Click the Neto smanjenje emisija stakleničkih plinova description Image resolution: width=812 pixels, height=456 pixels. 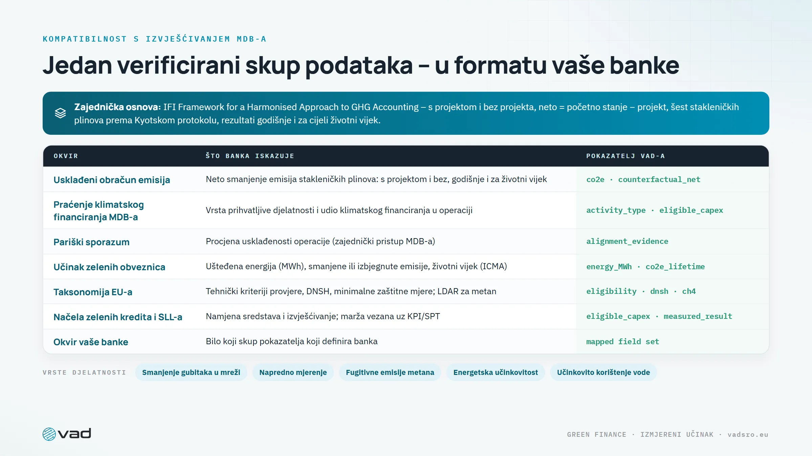[x=376, y=179]
